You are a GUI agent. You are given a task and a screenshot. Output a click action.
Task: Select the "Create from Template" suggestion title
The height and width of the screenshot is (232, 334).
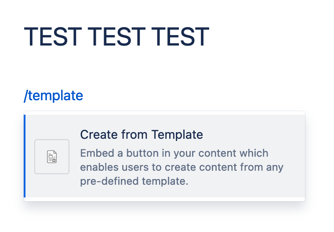(141, 135)
